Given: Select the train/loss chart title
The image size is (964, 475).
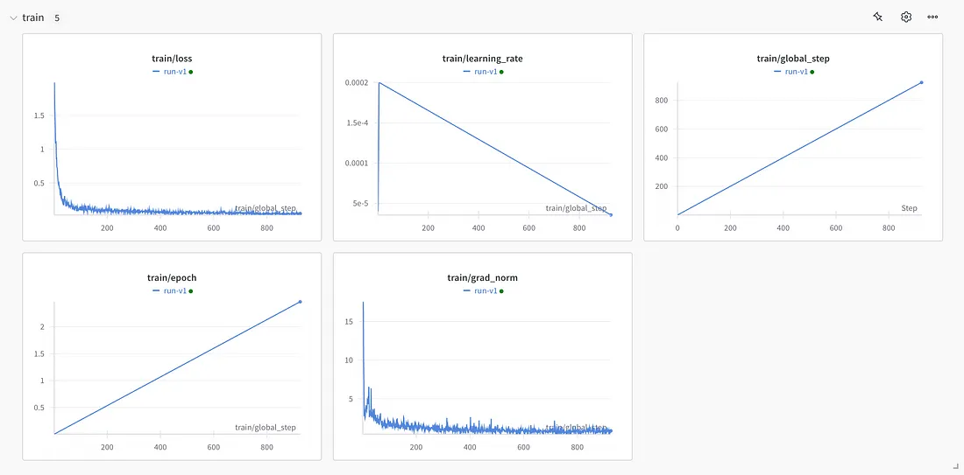Looking at the screenshot, I should (172, 59).
